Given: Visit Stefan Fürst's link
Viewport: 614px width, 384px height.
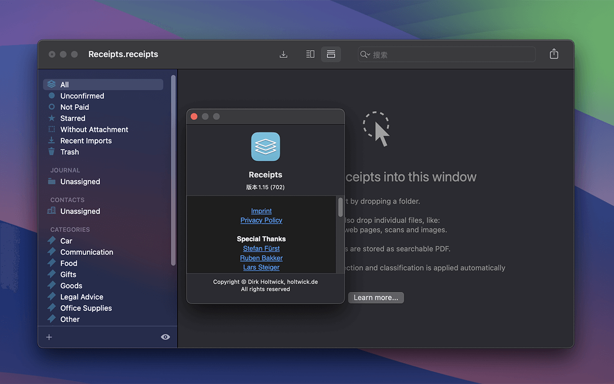Looking at the screenshot, I should tap(261, 248).
